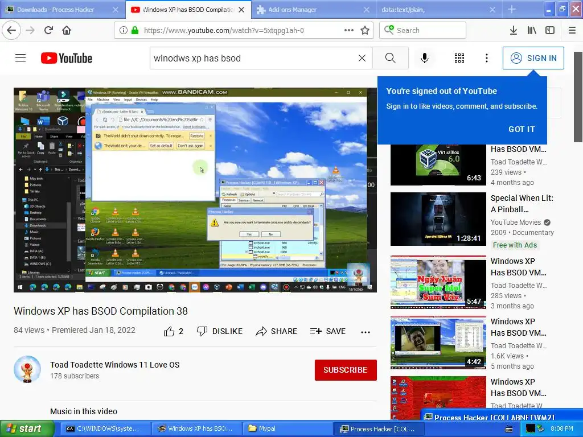Go back with the browser back arrow
This screenshot has height=437, width=583.
coord(11,30)
